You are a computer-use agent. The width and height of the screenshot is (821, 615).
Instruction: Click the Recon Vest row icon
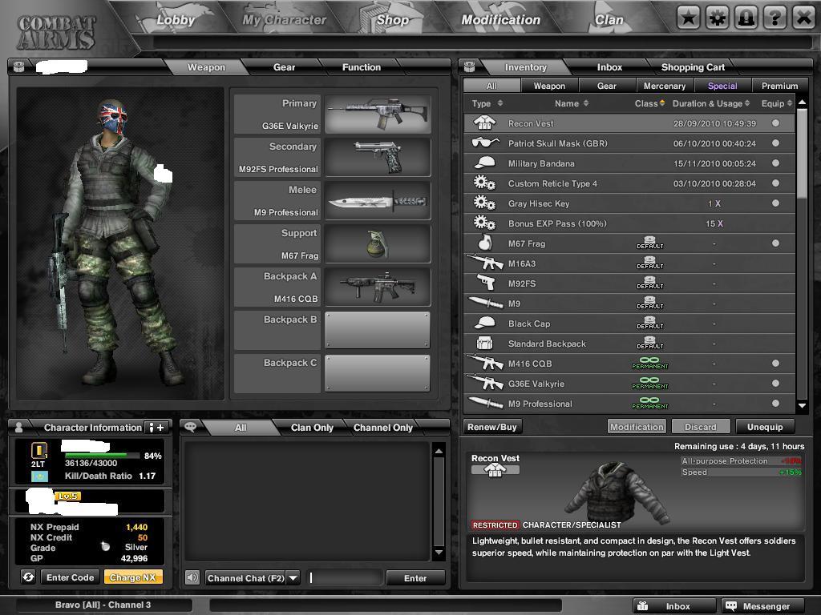coord(484,123)
